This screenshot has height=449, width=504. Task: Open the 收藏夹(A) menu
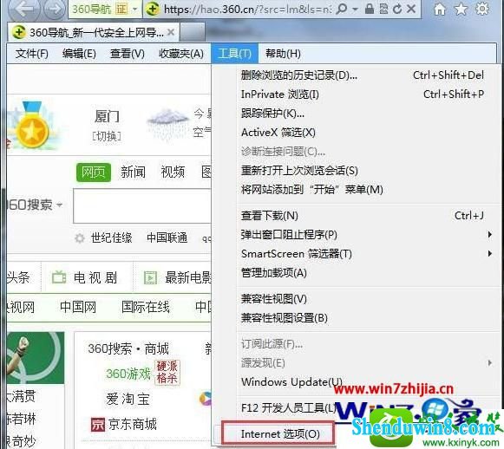(x=181, y=54)
